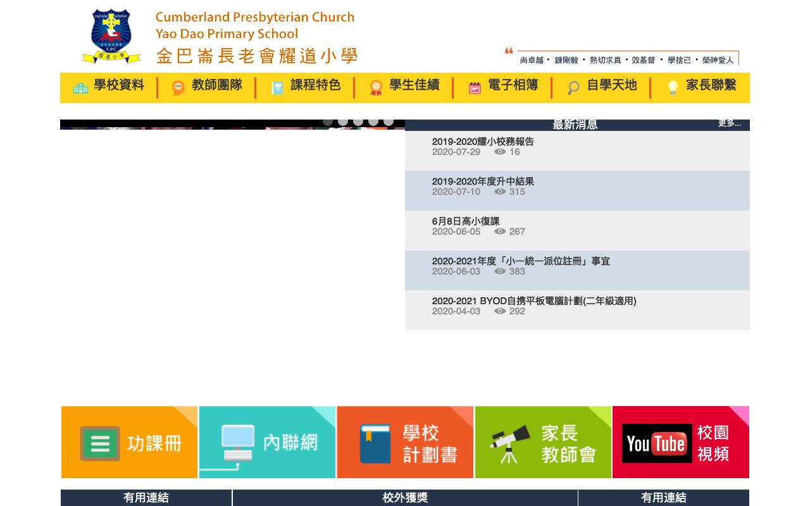The image size is (810, 506).
Task: Click the 電子相簿 calendar icon
Action: pyautogui.click(x=475, y=87)
